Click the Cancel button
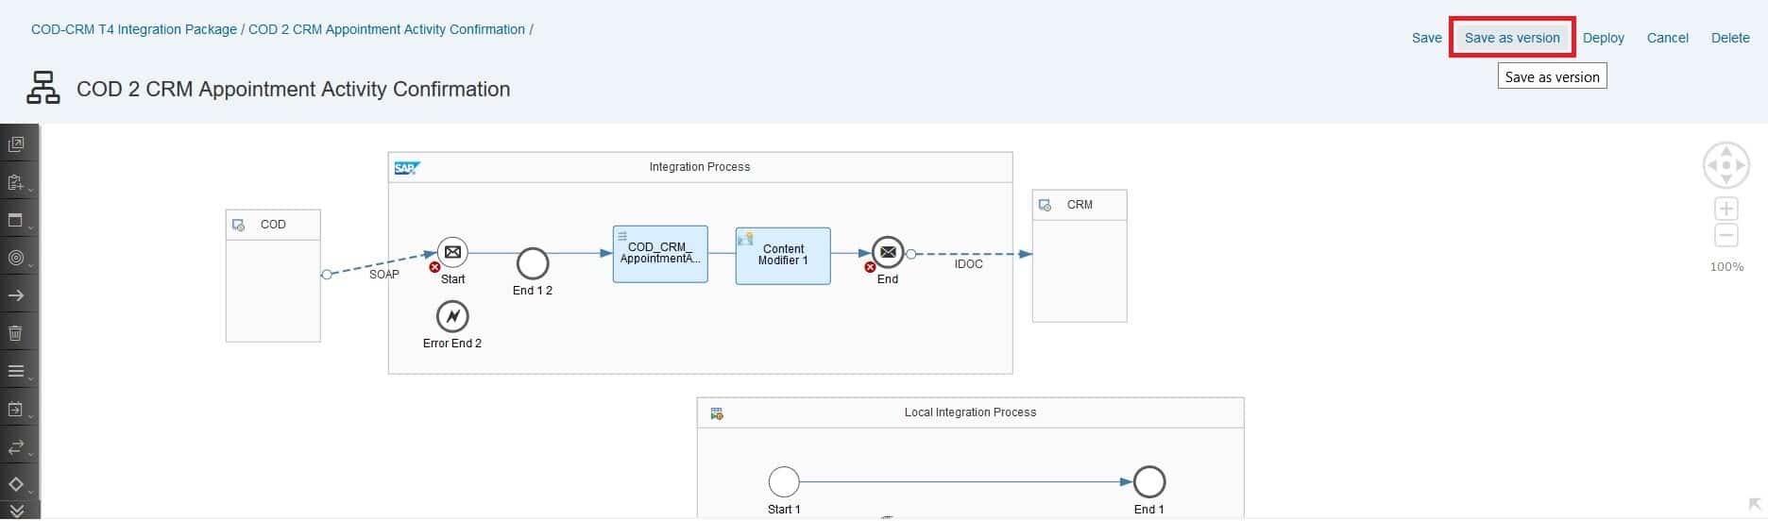The width and height of the screenshot is (1768, 521). [x=1667, y=38]
